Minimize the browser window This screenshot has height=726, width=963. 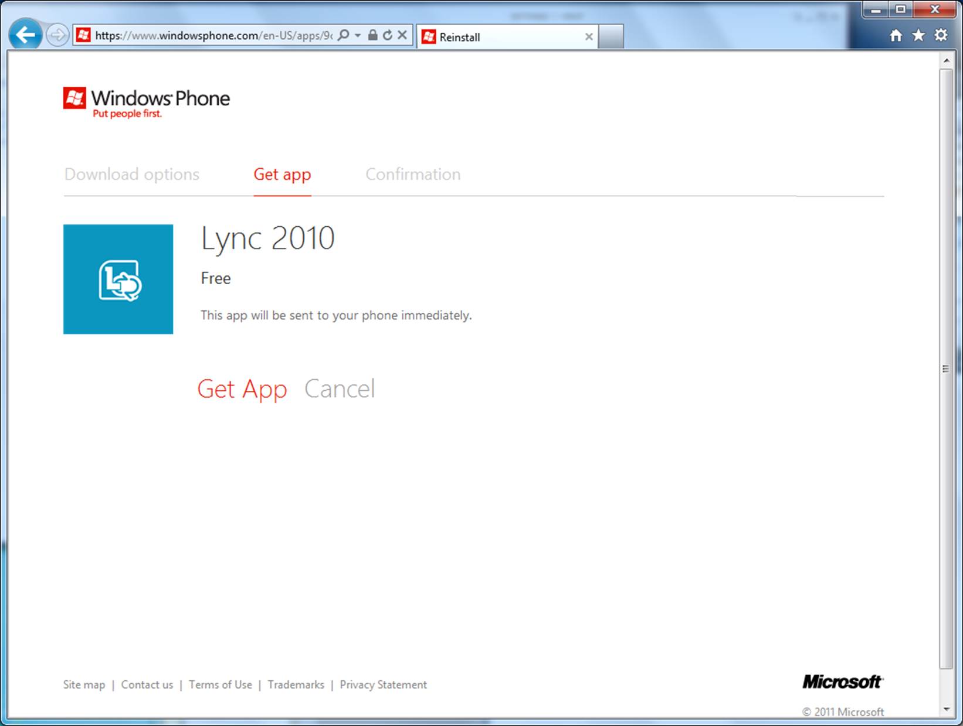[876, 9]
